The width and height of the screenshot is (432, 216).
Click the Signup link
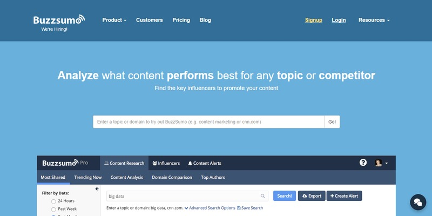[314, 20]
